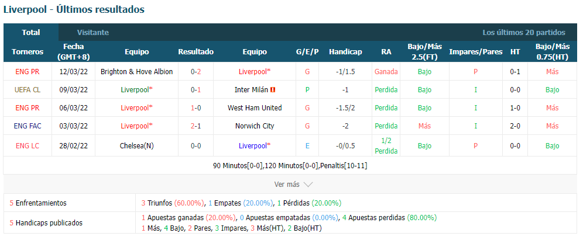
Task: Click ENG PR tournament on 12/03/22 row
Action: tap(28, 72)
